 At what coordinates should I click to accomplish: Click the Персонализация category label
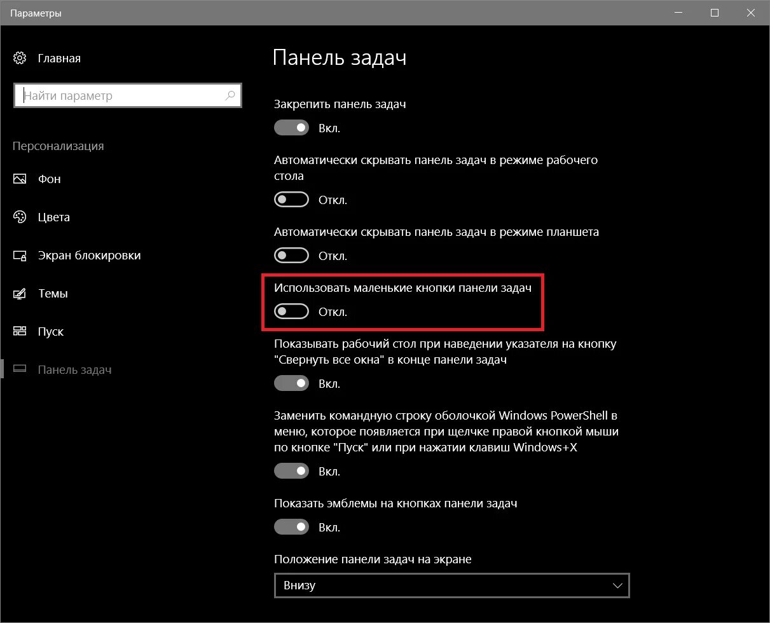click(x=58, y=146)
